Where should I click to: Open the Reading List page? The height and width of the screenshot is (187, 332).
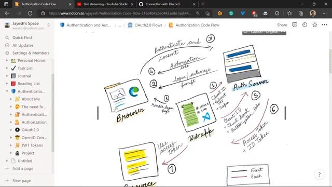point(29,84)
